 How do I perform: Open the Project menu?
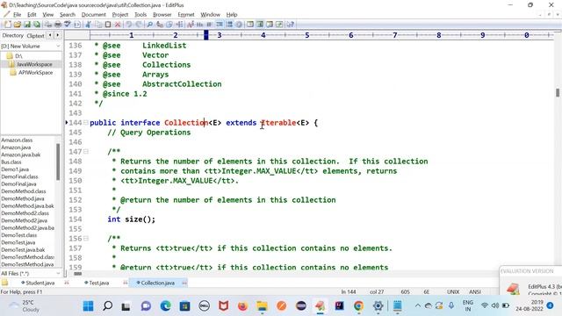coord(120,15)
